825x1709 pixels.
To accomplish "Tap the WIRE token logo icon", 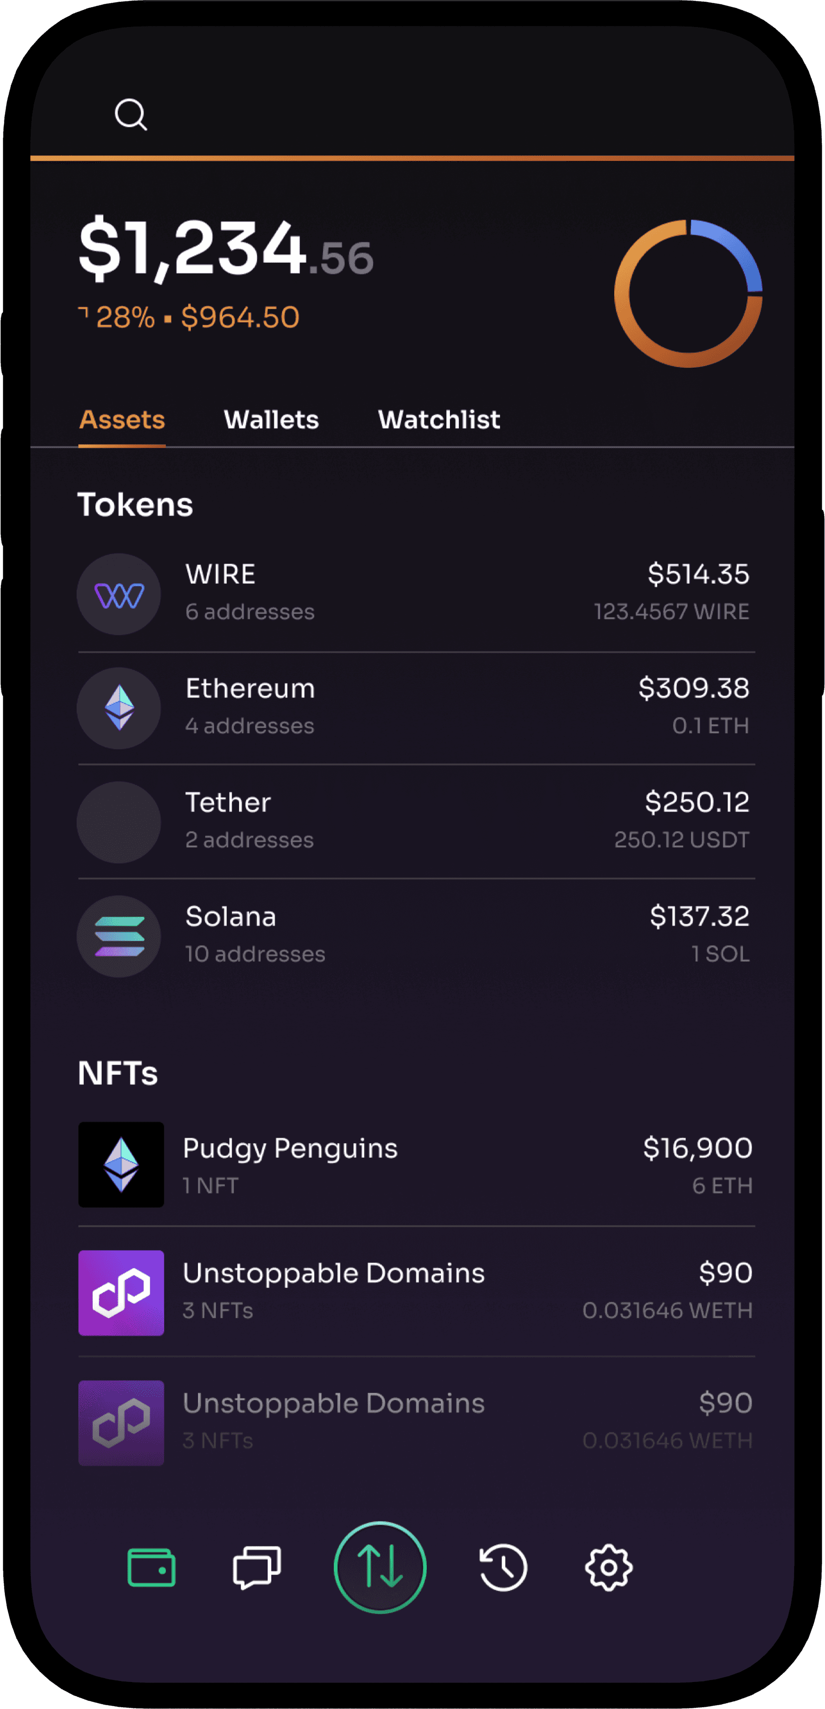I will point(119,594).
